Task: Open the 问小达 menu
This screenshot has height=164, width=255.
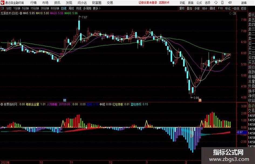Action: point(82,3)
